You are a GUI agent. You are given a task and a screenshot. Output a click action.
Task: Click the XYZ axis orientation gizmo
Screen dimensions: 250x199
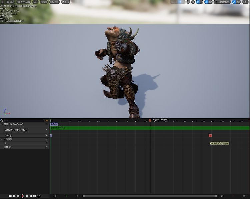point(7,112)
